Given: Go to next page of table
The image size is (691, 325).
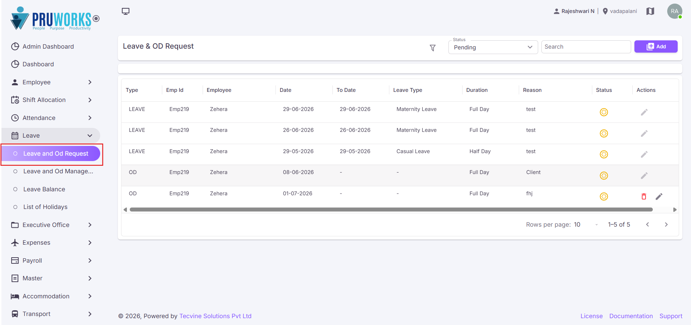Looking at the screenshot, I should [666, 224].
